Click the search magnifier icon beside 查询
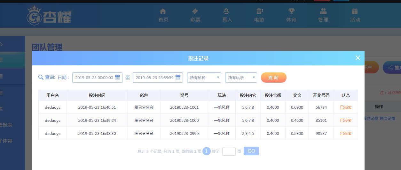 pyautogui.click(x=41, y=77)
